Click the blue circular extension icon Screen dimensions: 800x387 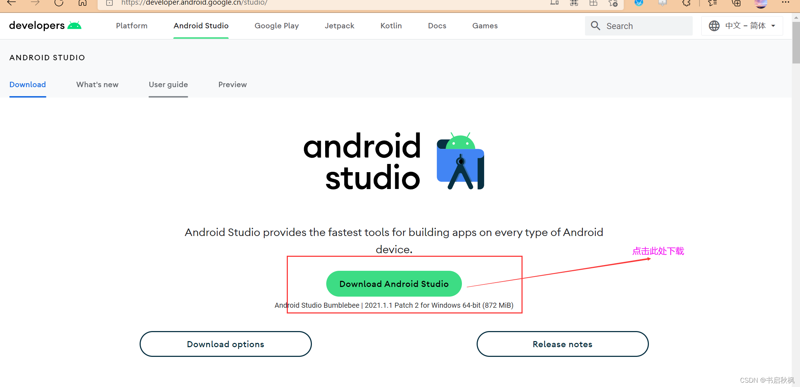coord(639,3)
